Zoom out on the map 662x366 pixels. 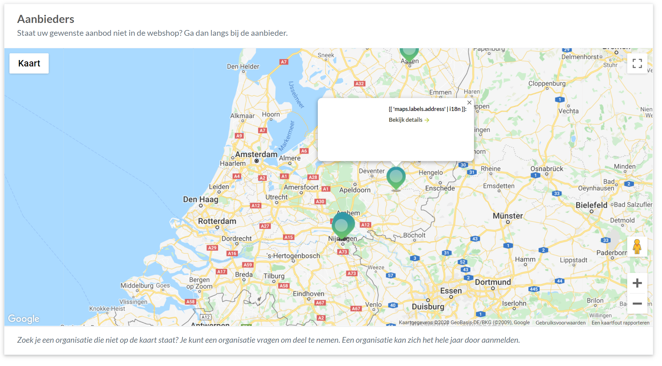637,304
